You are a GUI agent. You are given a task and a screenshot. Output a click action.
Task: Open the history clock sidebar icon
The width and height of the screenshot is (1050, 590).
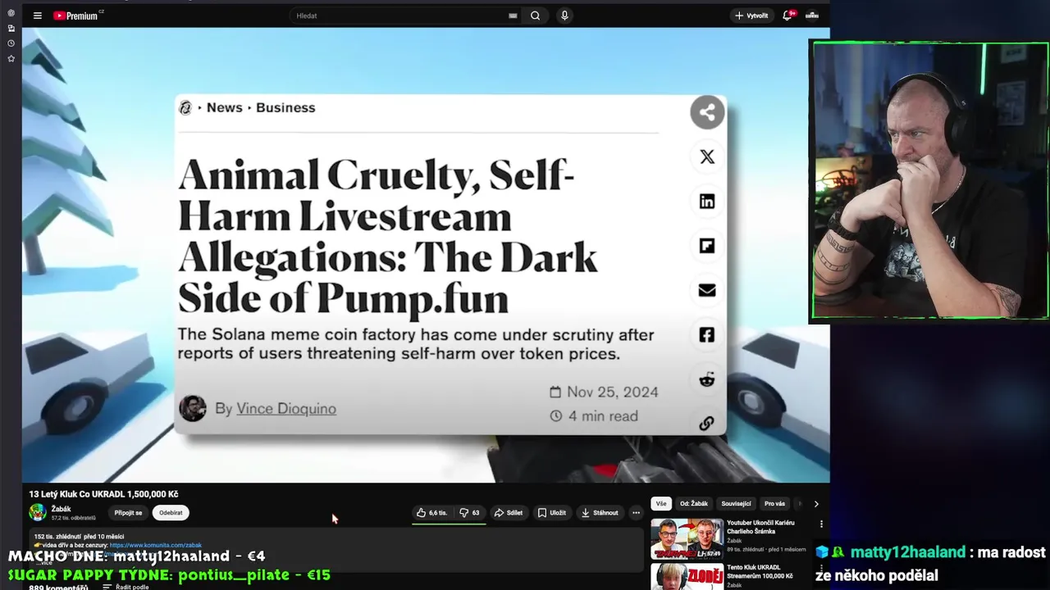click(x=11, y=43)
